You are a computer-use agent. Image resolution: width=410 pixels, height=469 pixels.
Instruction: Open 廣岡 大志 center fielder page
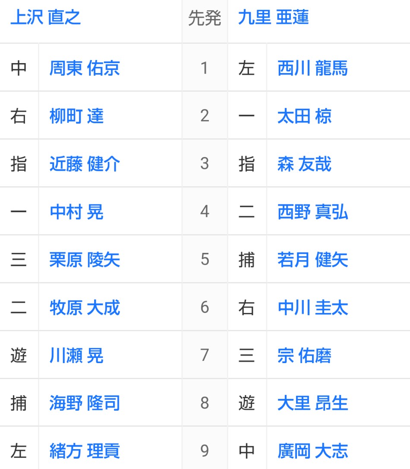click(x=312, y=451)
